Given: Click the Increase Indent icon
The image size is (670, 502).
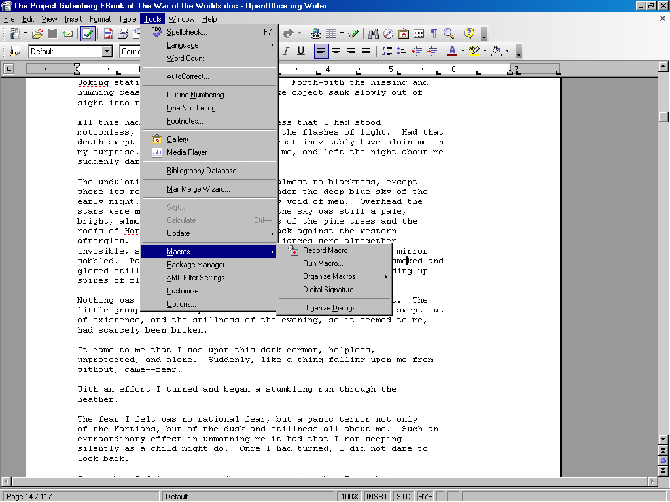Looking at the screenshot, I should click(x=432, y=51).
